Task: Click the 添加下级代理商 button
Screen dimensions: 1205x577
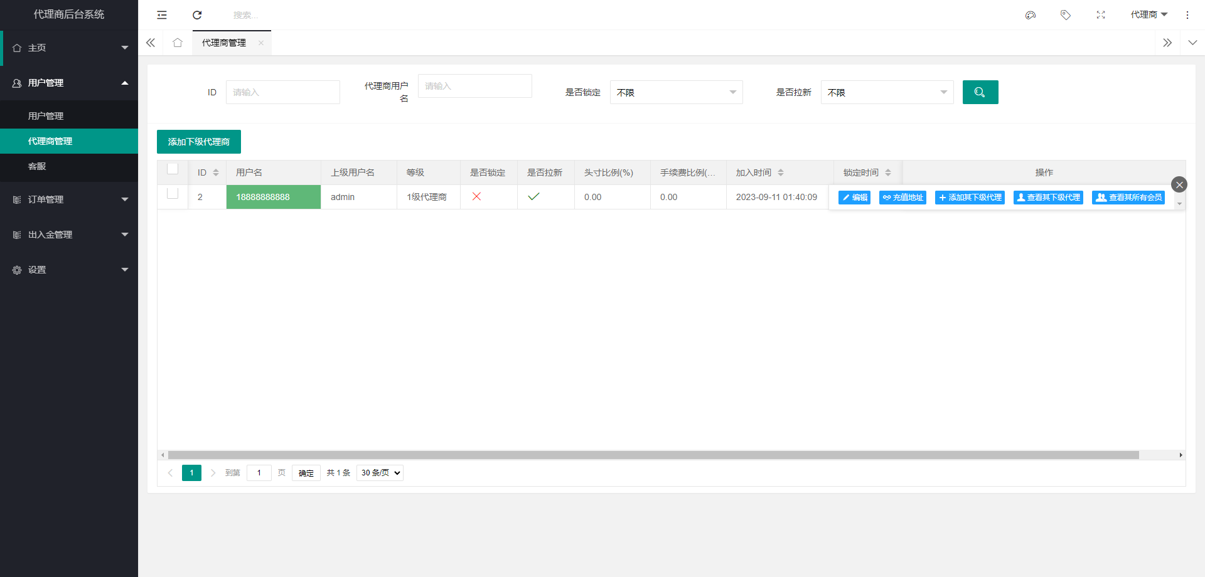Action: click(199, 142)
